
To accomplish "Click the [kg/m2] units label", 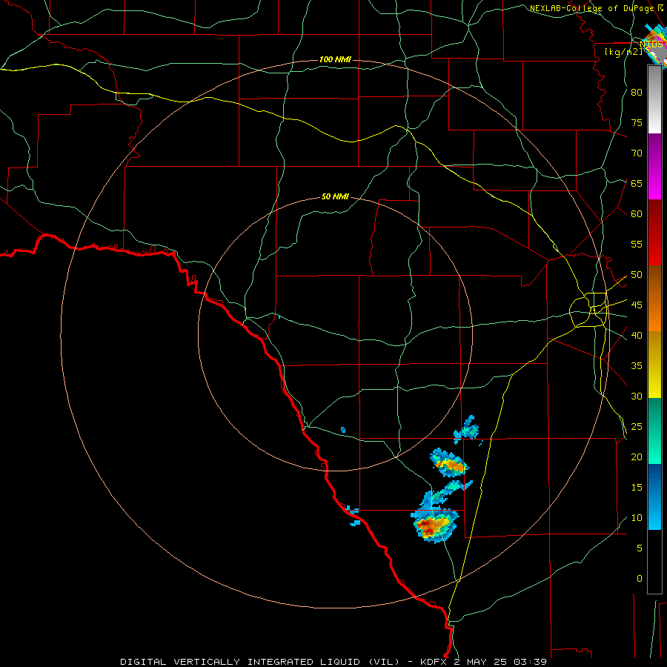I will 623,51.
